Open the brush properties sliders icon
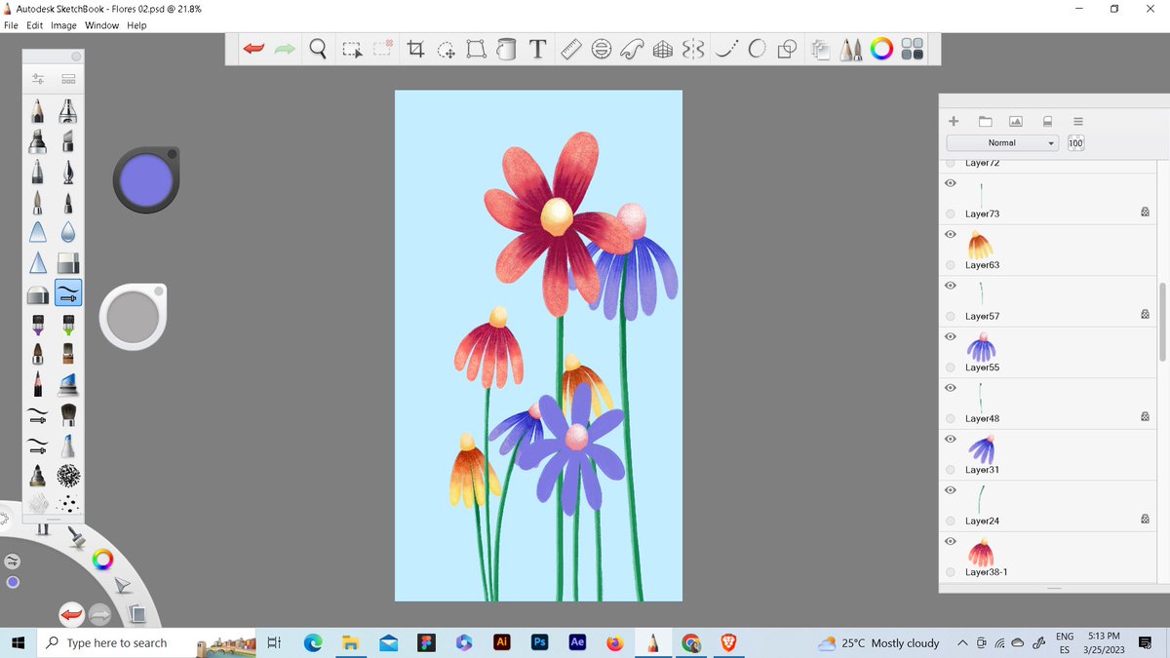Screen dimensions: 1170x658 point(38,78)
